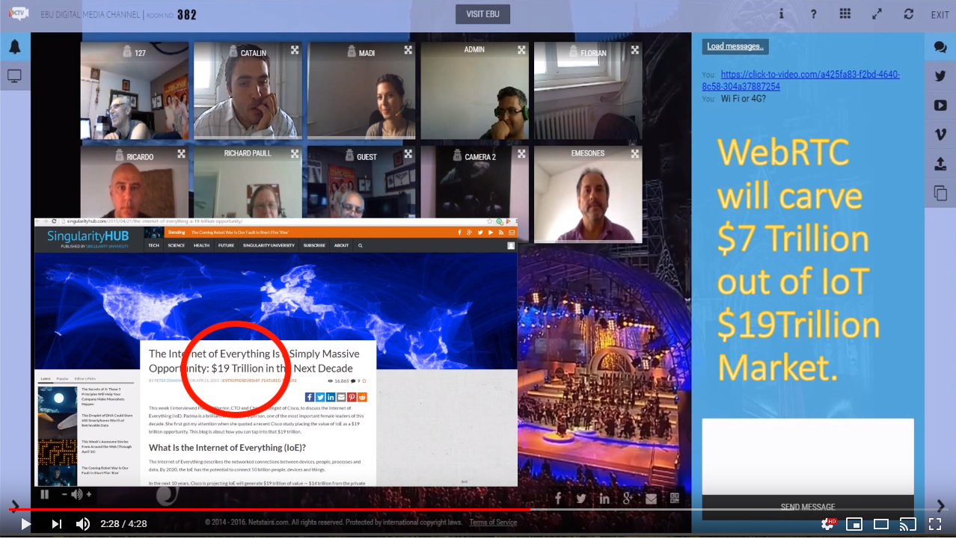Click the SingularityHUB search magnifier icon

tap(360, 245)
